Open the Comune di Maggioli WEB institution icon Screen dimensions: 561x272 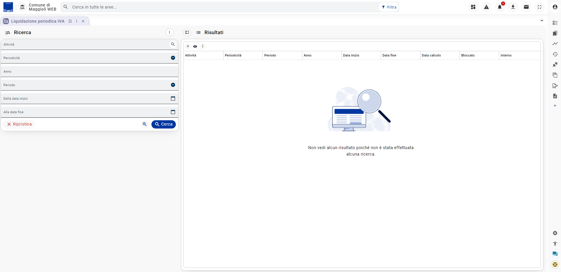click(22, 7)
